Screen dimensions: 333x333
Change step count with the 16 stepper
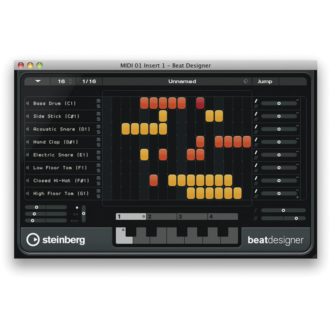(70, 81)
